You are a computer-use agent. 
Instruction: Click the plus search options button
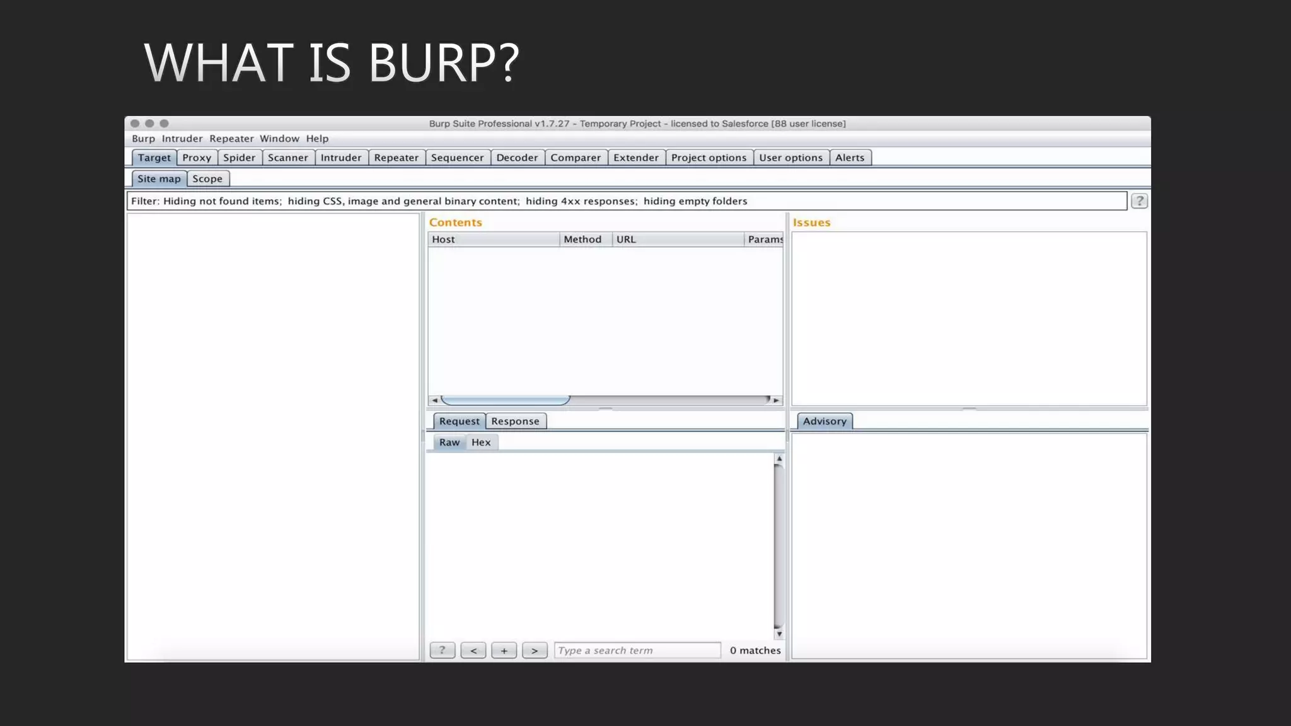coord(504,650)
